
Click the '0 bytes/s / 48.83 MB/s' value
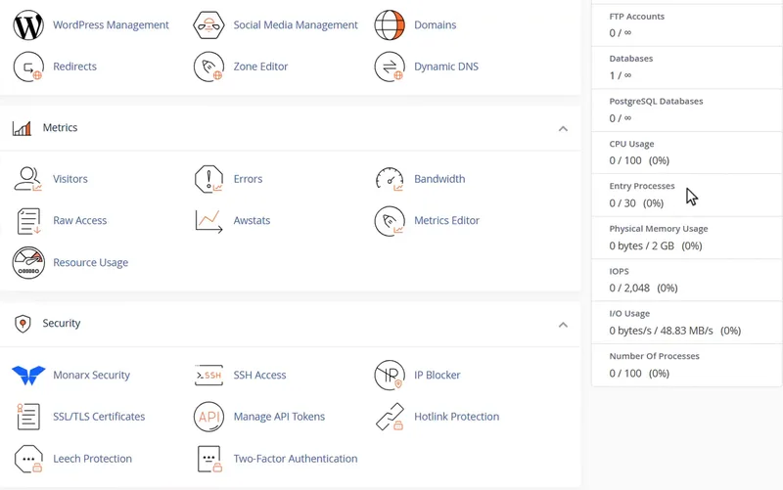[x=662, y=331]
